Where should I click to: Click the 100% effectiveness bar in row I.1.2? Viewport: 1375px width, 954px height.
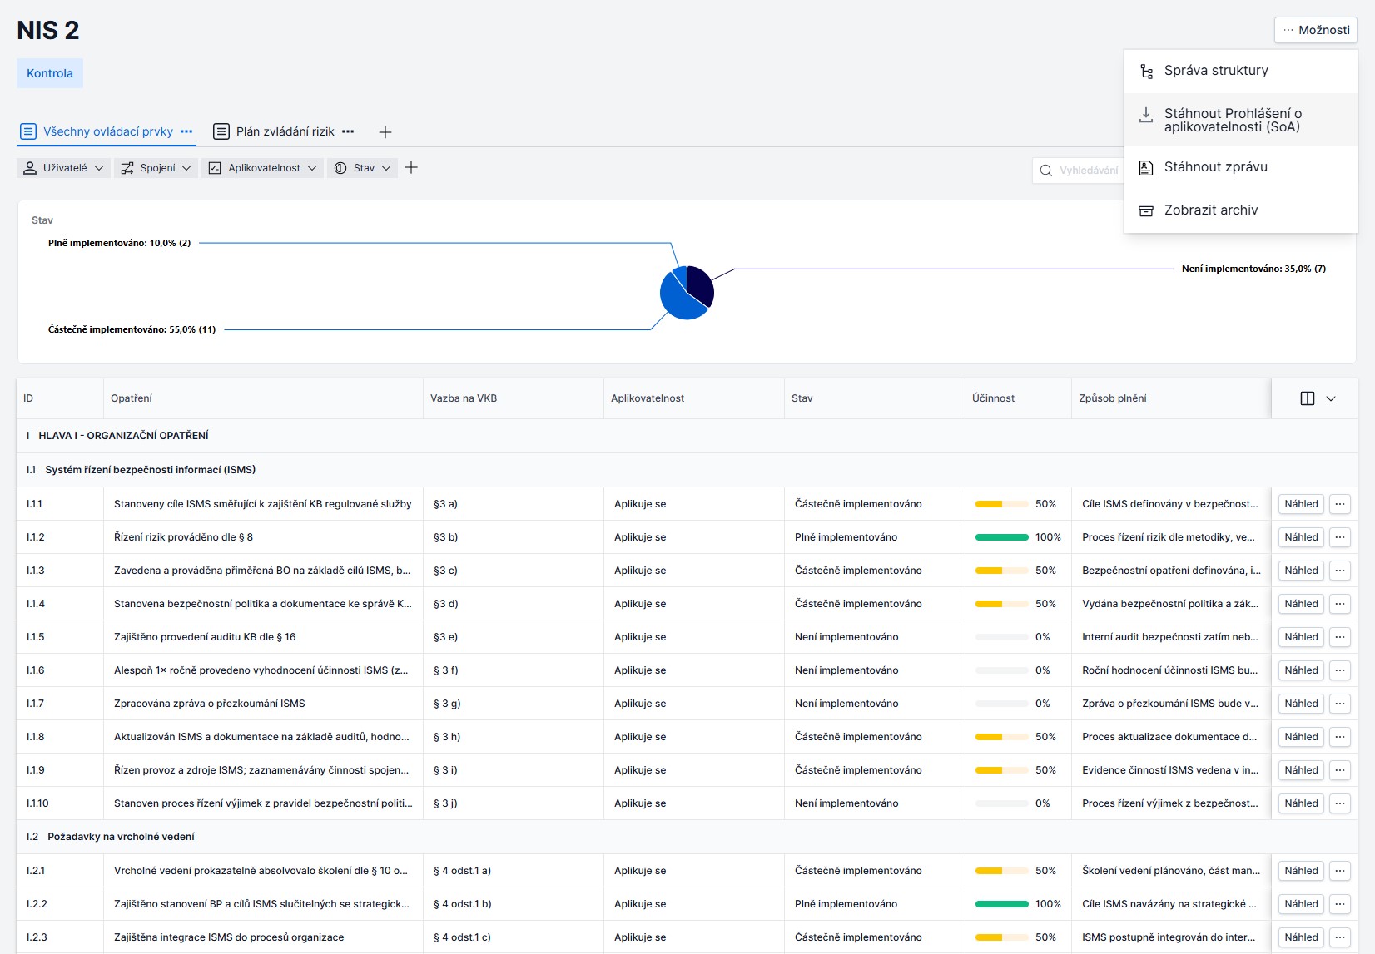pos(1001,537)
